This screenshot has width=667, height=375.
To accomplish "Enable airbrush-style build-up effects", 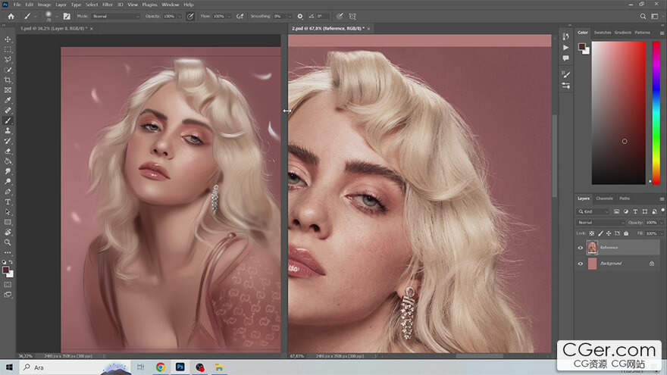I will tap(240, 16).
